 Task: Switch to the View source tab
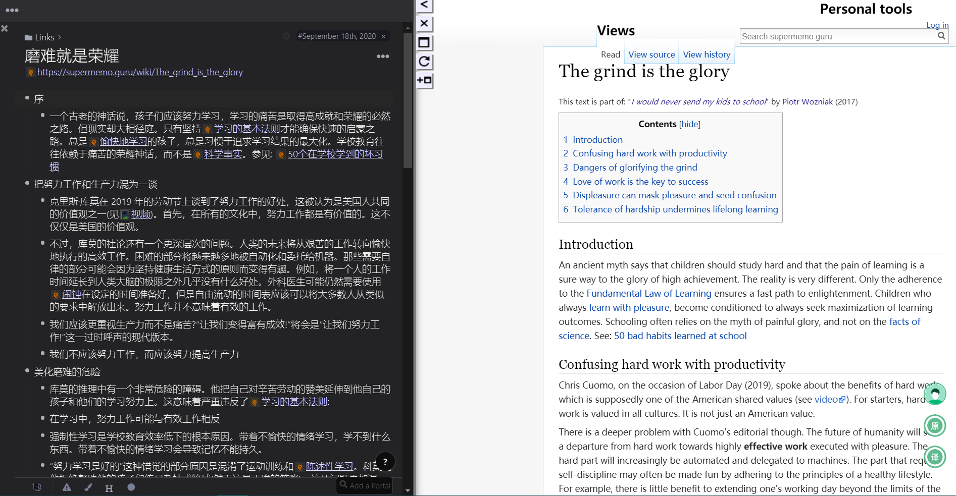click(x=651, y=54)
